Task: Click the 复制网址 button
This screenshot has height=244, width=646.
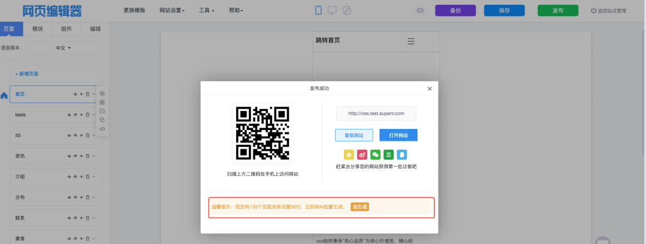Action: [x=354, y=135]
